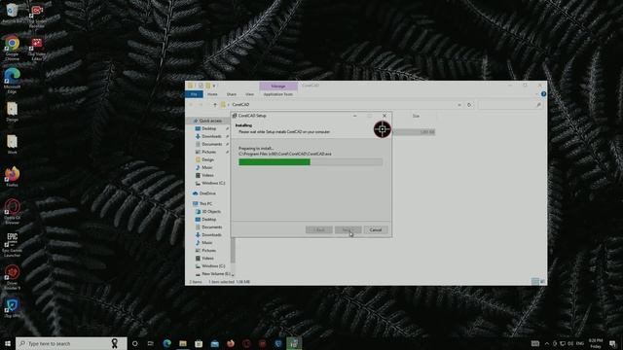Click the Back button in setup
Screen dimensions: 623x350
(319, 230)
